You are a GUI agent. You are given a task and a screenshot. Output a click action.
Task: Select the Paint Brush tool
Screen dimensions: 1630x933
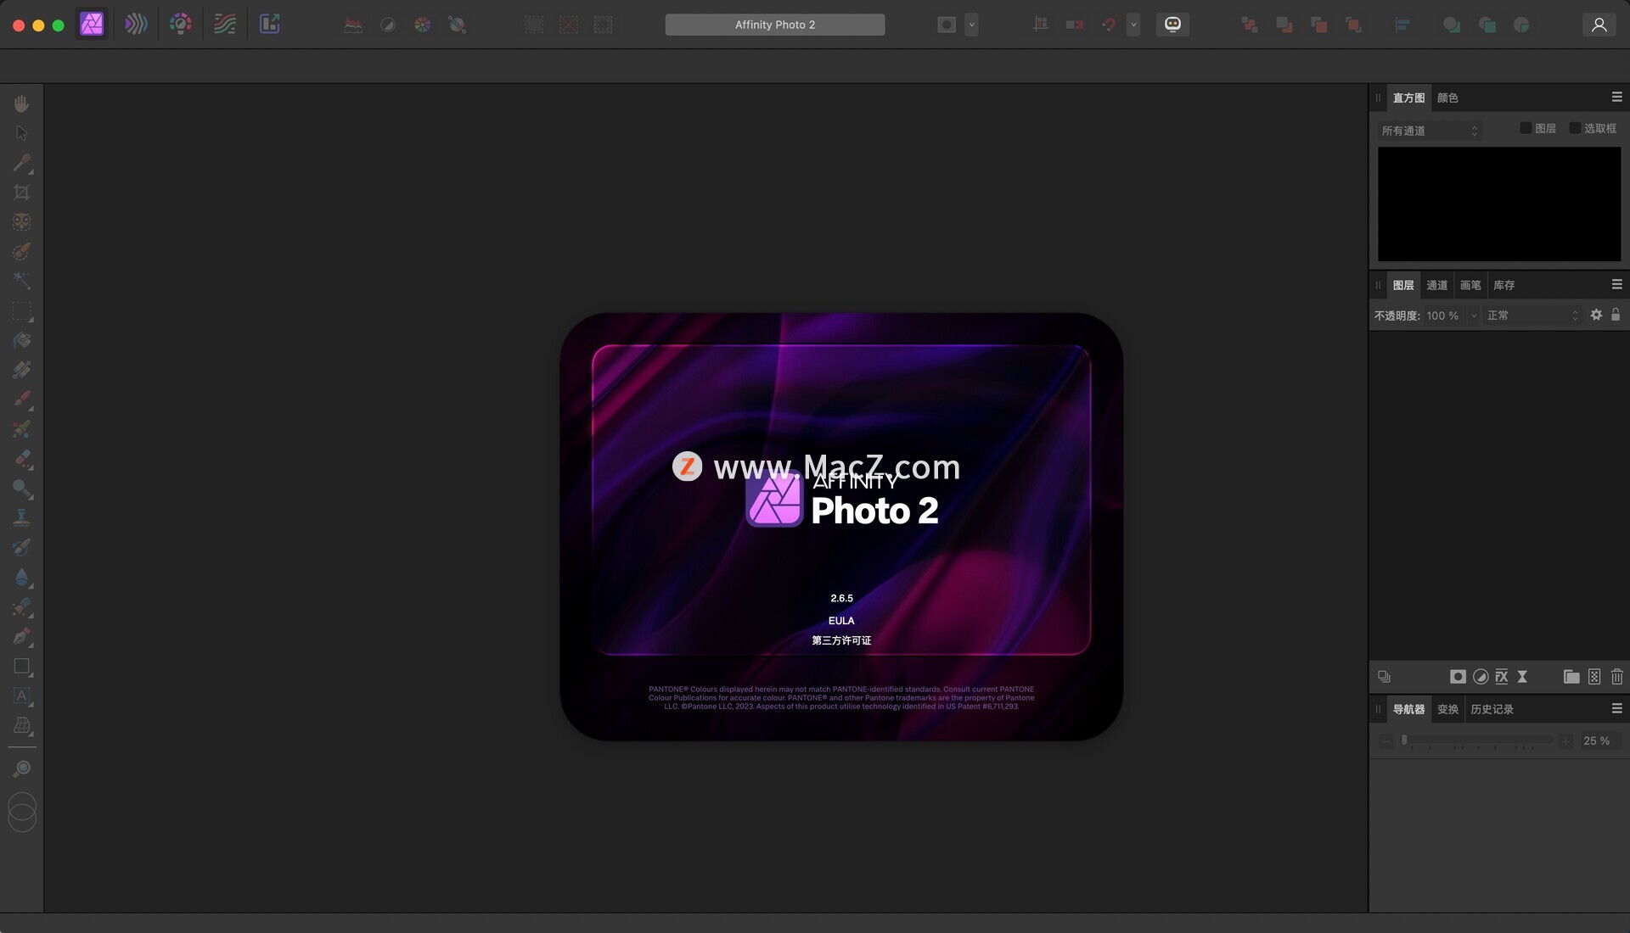[x=21, y=399]
